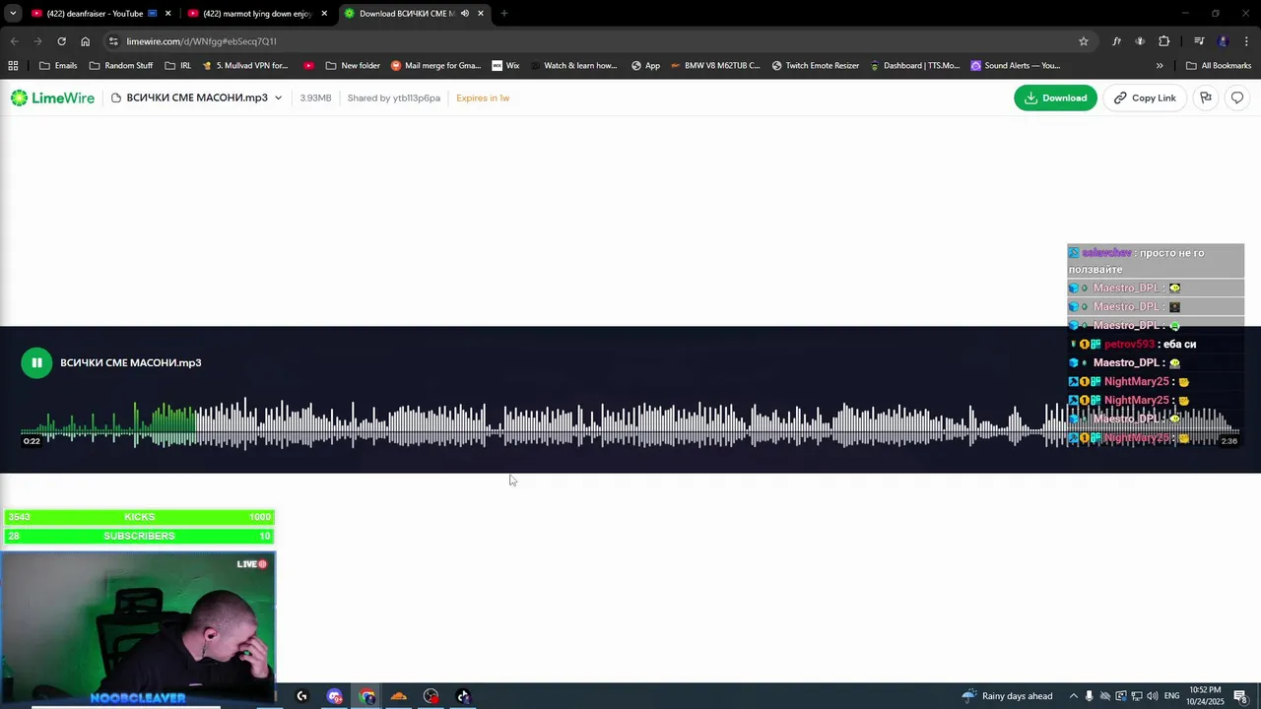Click the Shared by ytb113p6pa text
This screenshot has width=1261, height=709.
point(394,97)
